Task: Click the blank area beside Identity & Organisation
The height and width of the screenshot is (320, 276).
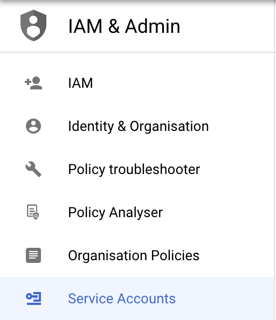Action: [x=241, y=126]
